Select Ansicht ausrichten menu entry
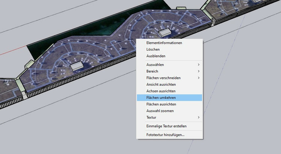 coord(163,85)
